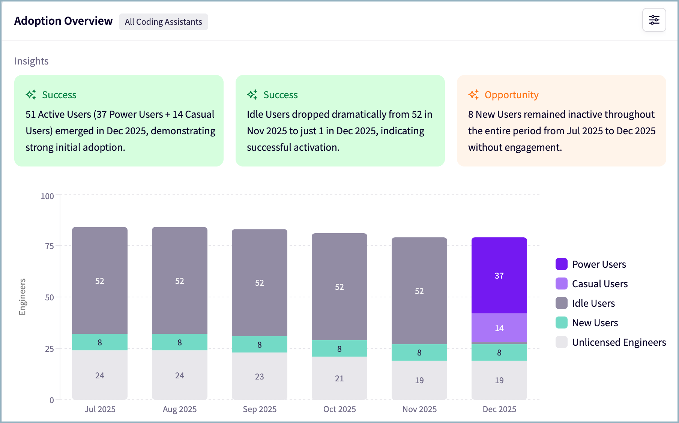Viewport: 679px width, 423px height.
Task: Click the 14 Casual Users segment in Dec 2025
Action: 499,328
